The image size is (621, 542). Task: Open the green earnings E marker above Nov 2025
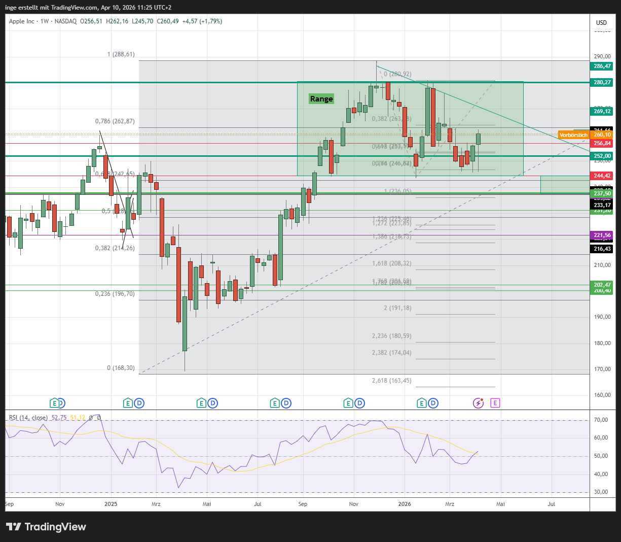click(348, 403)
